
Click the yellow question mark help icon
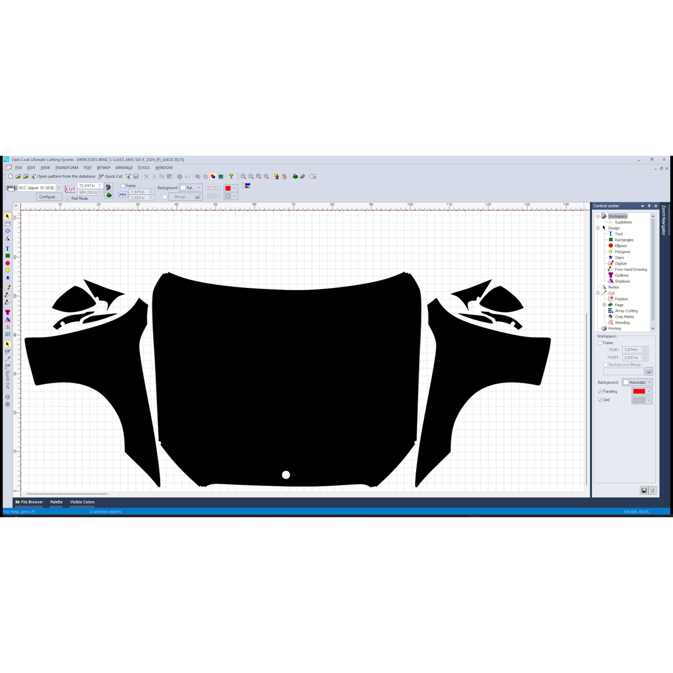(231, 177)
